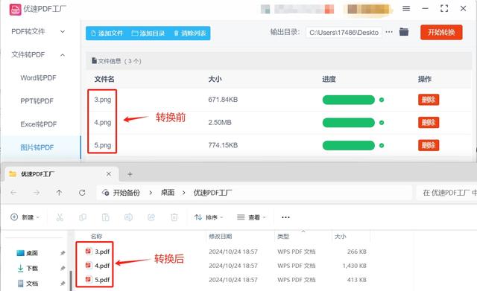Click the progress bar for 4.png
This screenshot has width=477, height=291.
click(x=349, y=122)
